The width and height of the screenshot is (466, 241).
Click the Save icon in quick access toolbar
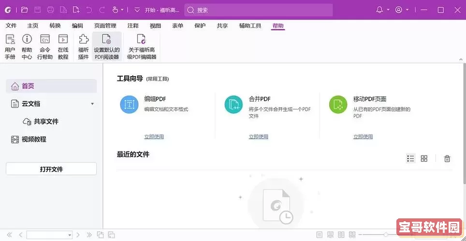pyautogui.click(x=37, y=10)
